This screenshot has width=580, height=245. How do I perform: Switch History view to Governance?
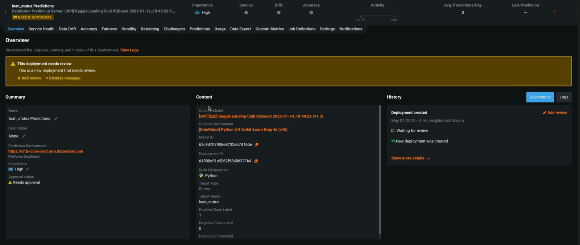540,97
